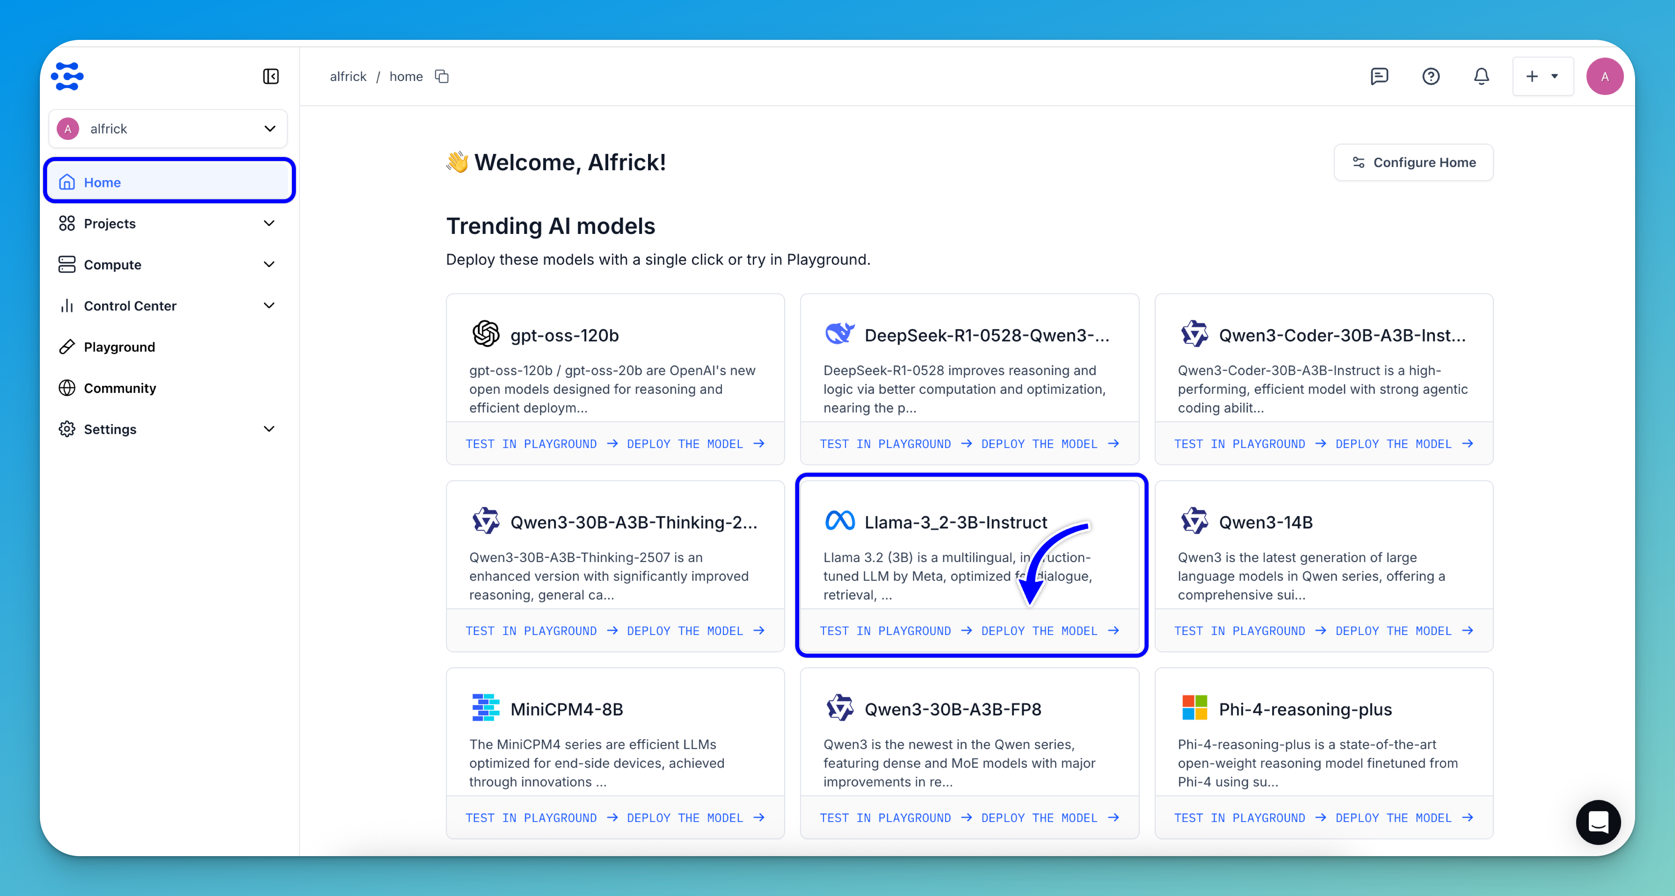This screenshot has width=1675, height=896.
Task: Click the DeepSeek whale logo
Action: 839,334
